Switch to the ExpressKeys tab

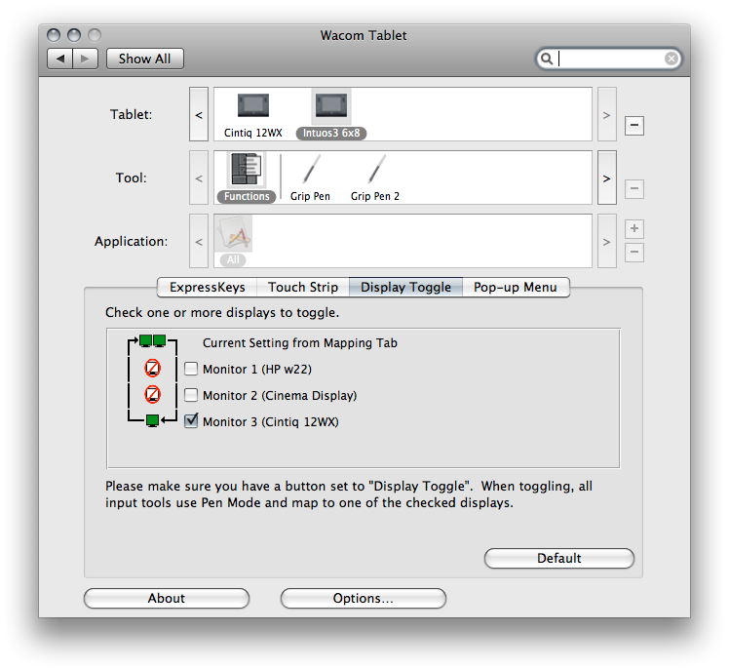(x=208, y=287)
